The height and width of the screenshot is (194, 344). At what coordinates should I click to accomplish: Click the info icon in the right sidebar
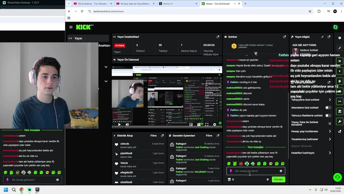[340, 38]
